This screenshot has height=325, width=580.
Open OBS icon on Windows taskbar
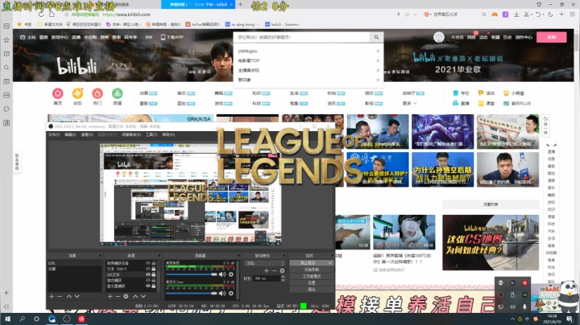tap(67, 319)
